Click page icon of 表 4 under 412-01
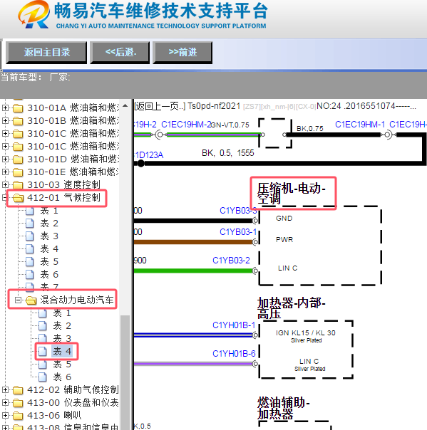The image size is (427, 430). point(30,249)
